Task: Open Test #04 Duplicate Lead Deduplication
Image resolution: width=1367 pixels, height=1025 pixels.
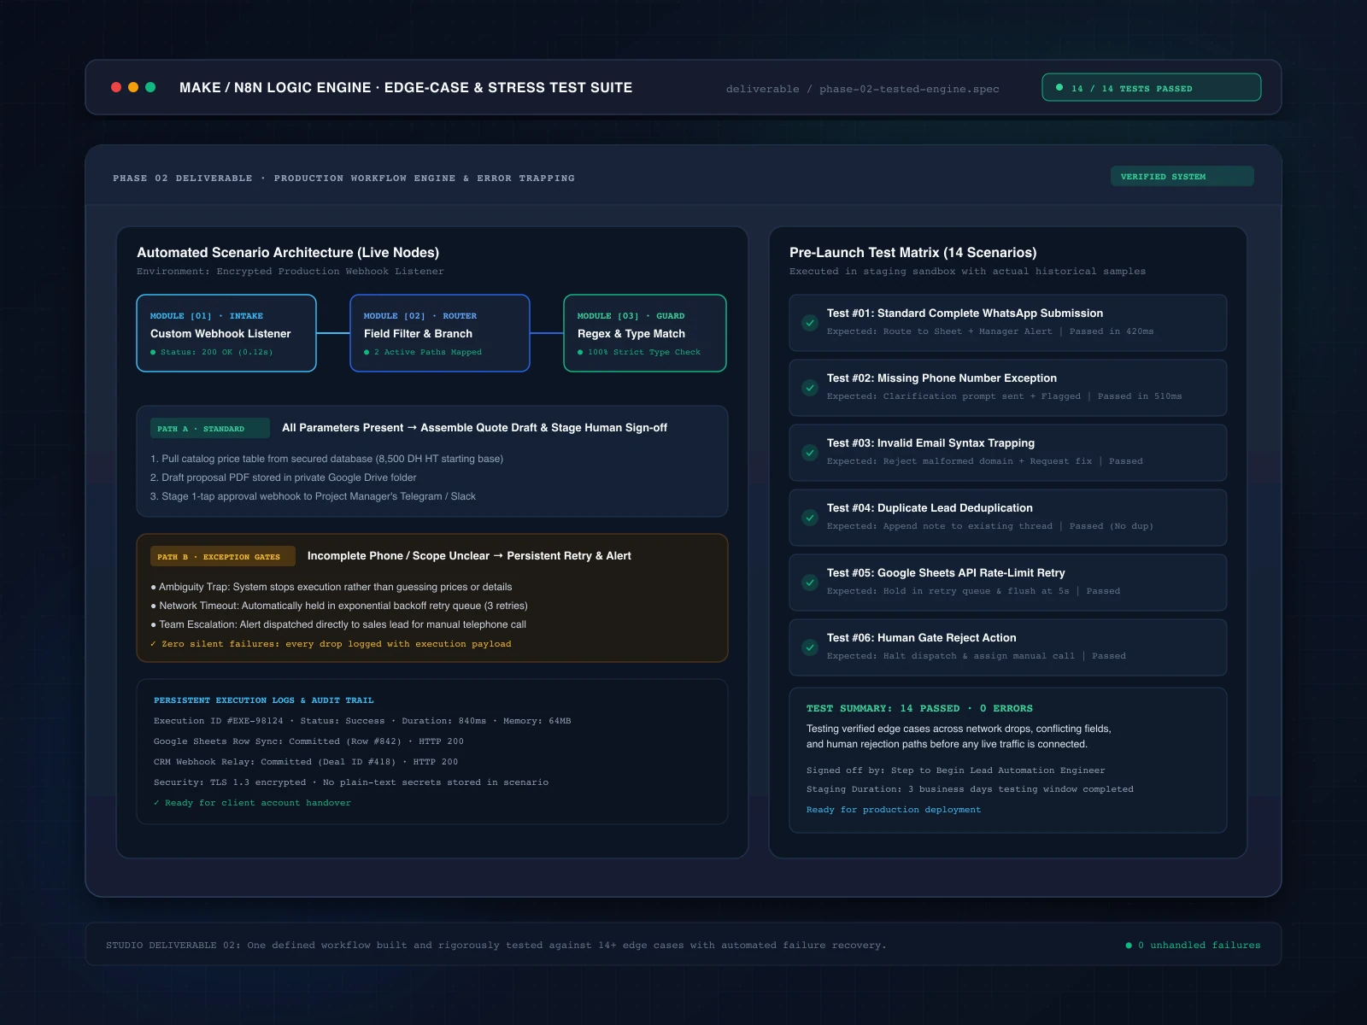Action: pyautogui.click(x=1008, y=518)
